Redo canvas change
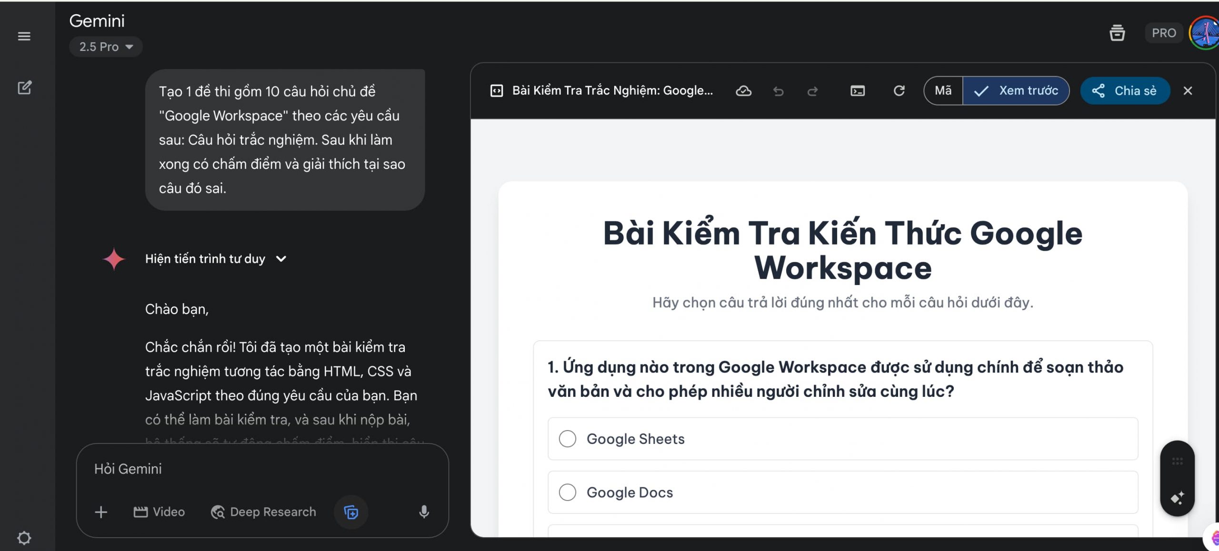This screenshot has width=1219, height=551. pos(812,91)
